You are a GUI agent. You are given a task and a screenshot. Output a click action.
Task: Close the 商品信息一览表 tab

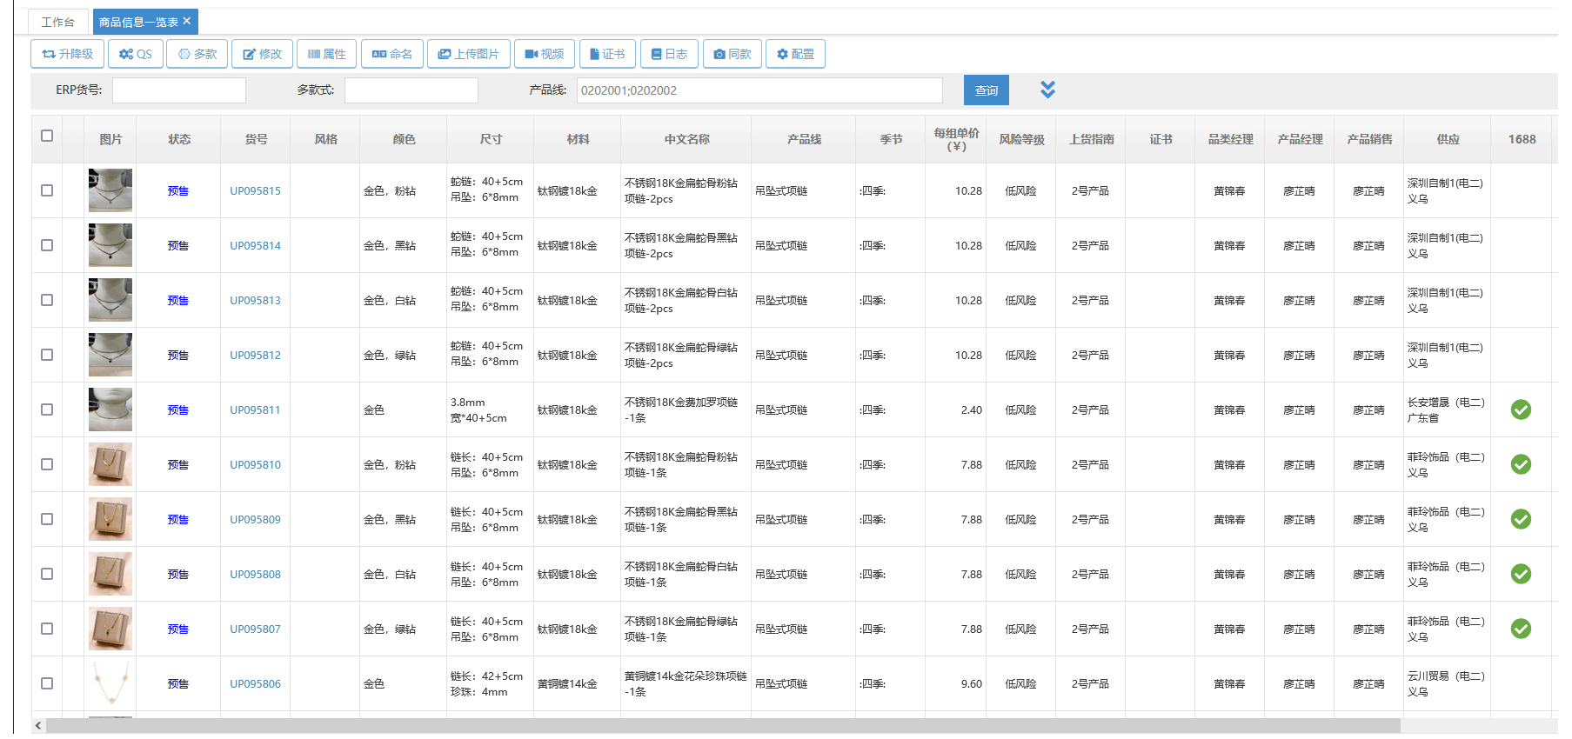click(187, 21)
